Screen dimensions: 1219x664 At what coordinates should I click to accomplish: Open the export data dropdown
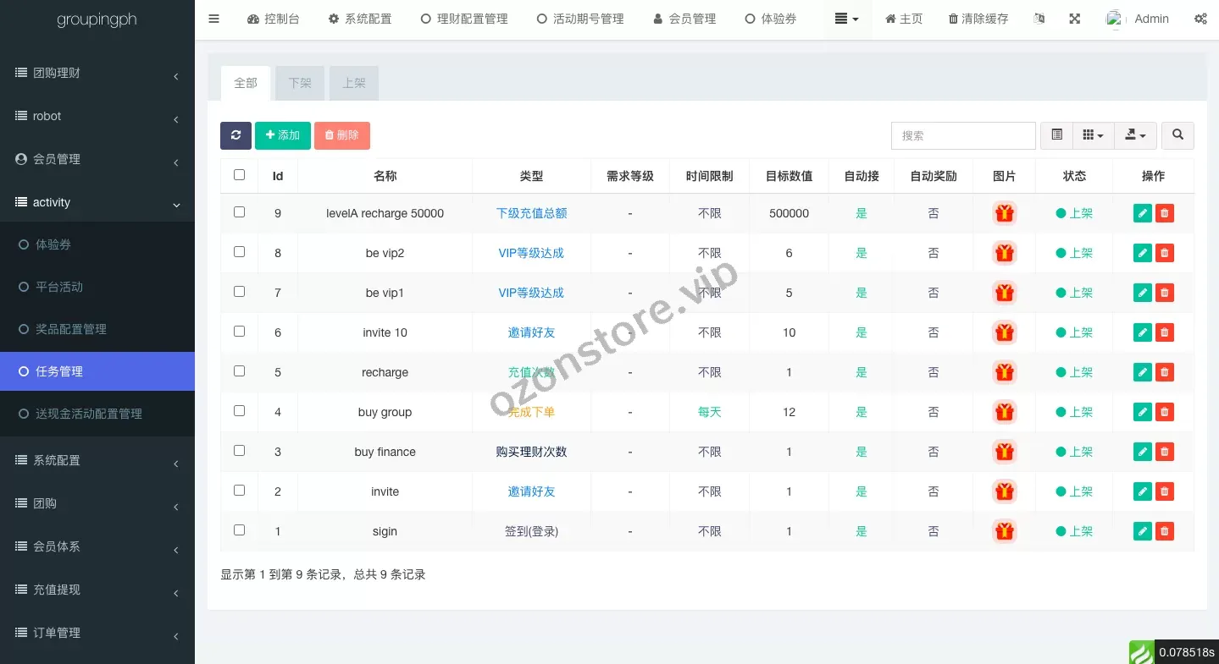1135,135
